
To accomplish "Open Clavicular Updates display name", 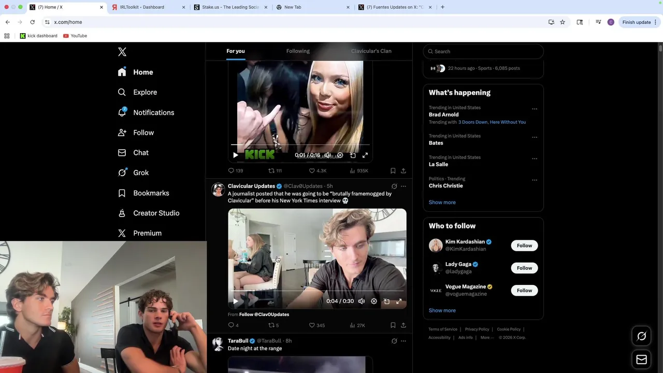I will pyautogui.click(x=251, y=186).
